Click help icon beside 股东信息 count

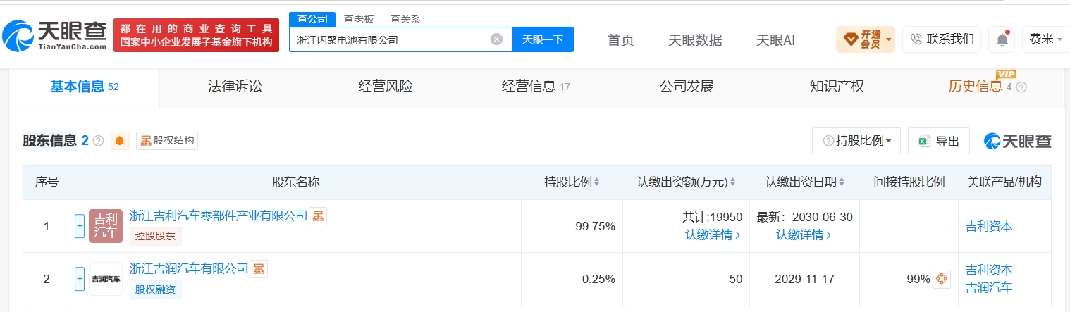click(x=98, y=141)
